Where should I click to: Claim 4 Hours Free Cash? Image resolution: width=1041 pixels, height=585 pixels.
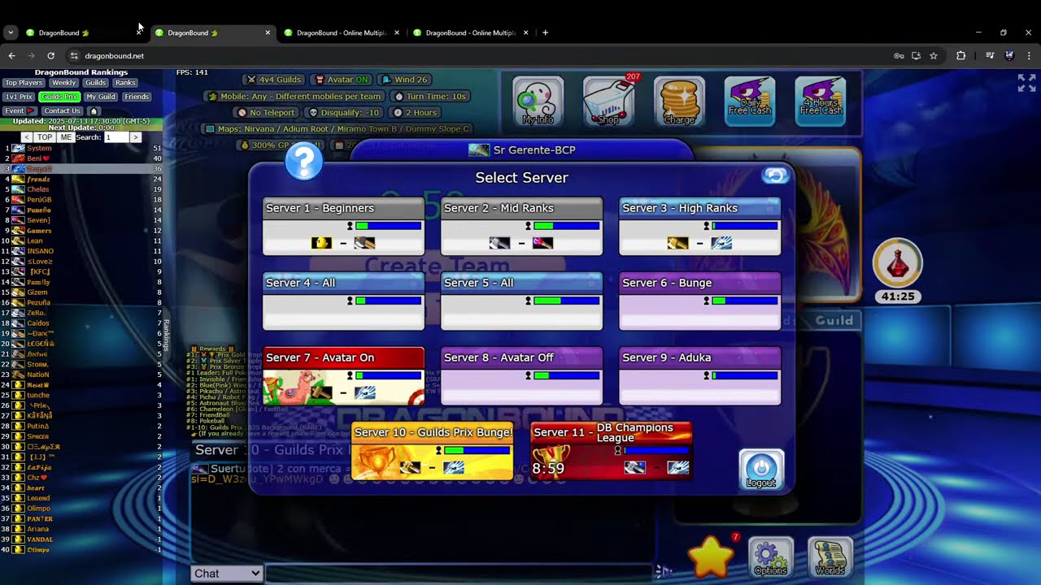(x=821, y=102)
